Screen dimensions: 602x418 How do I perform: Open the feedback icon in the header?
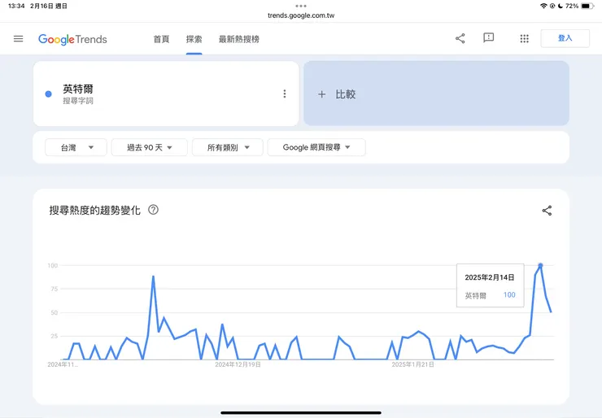[488, 38]
